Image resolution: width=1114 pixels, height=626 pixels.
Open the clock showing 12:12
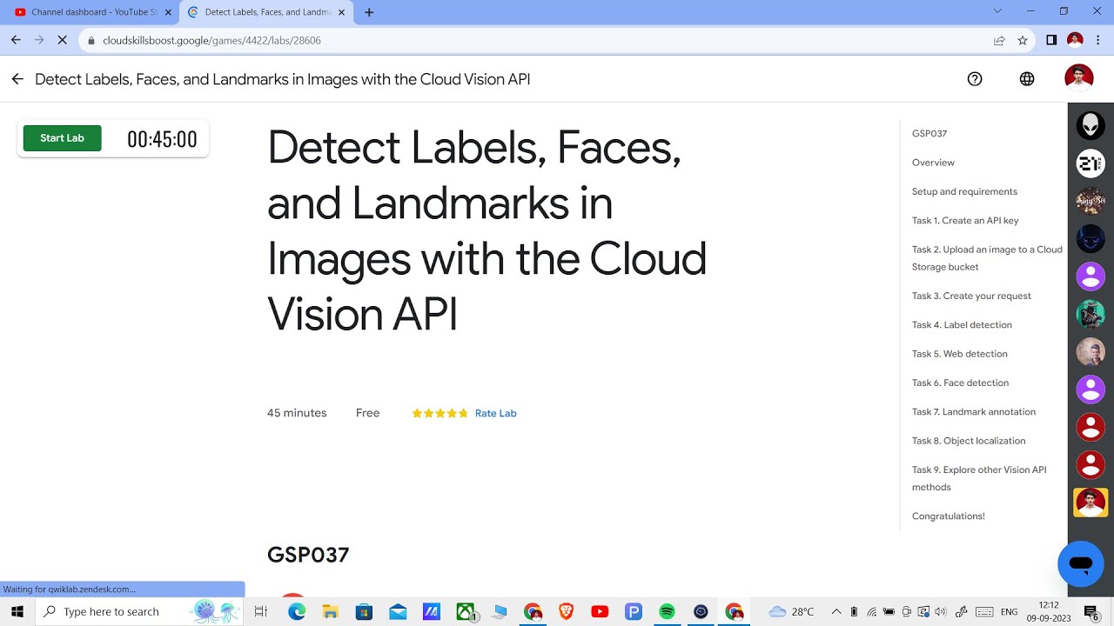[1050, 611]
